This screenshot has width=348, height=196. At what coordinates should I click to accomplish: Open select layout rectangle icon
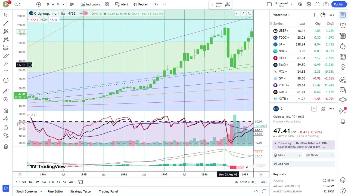tap(269, 4)
